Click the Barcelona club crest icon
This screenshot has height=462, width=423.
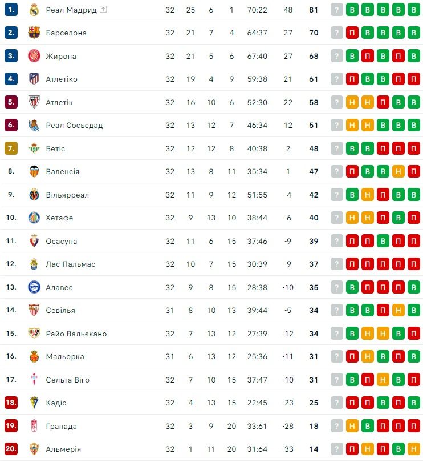tap(34, 33)
